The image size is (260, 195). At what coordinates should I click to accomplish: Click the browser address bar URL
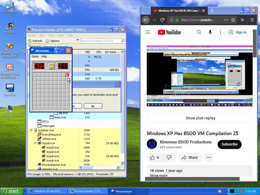pos(198,20)
